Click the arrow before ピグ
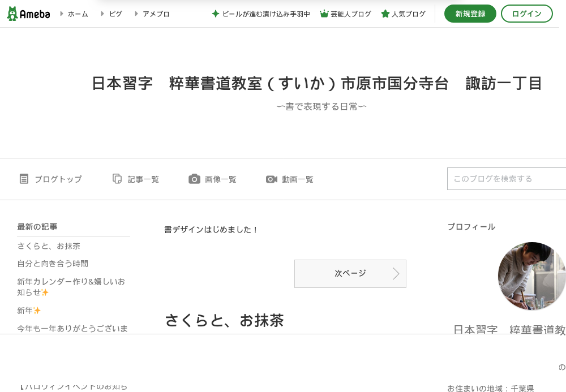566x392 pixels. coord(102,14)
